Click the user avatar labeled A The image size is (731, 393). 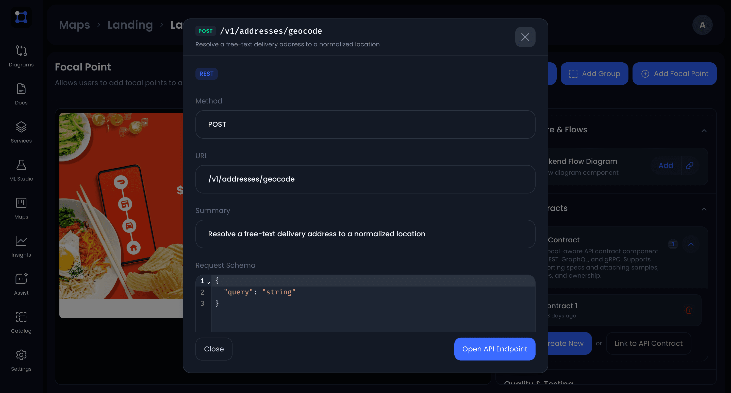click(x=702, y=25)
